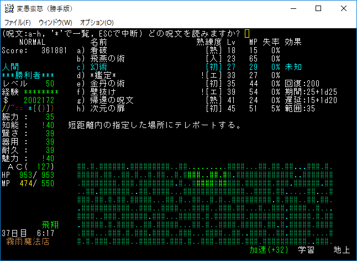The height and width of the screenshot is (261, 357).
Task: Open the ファイル(F) menu
Action: (18, 23)
